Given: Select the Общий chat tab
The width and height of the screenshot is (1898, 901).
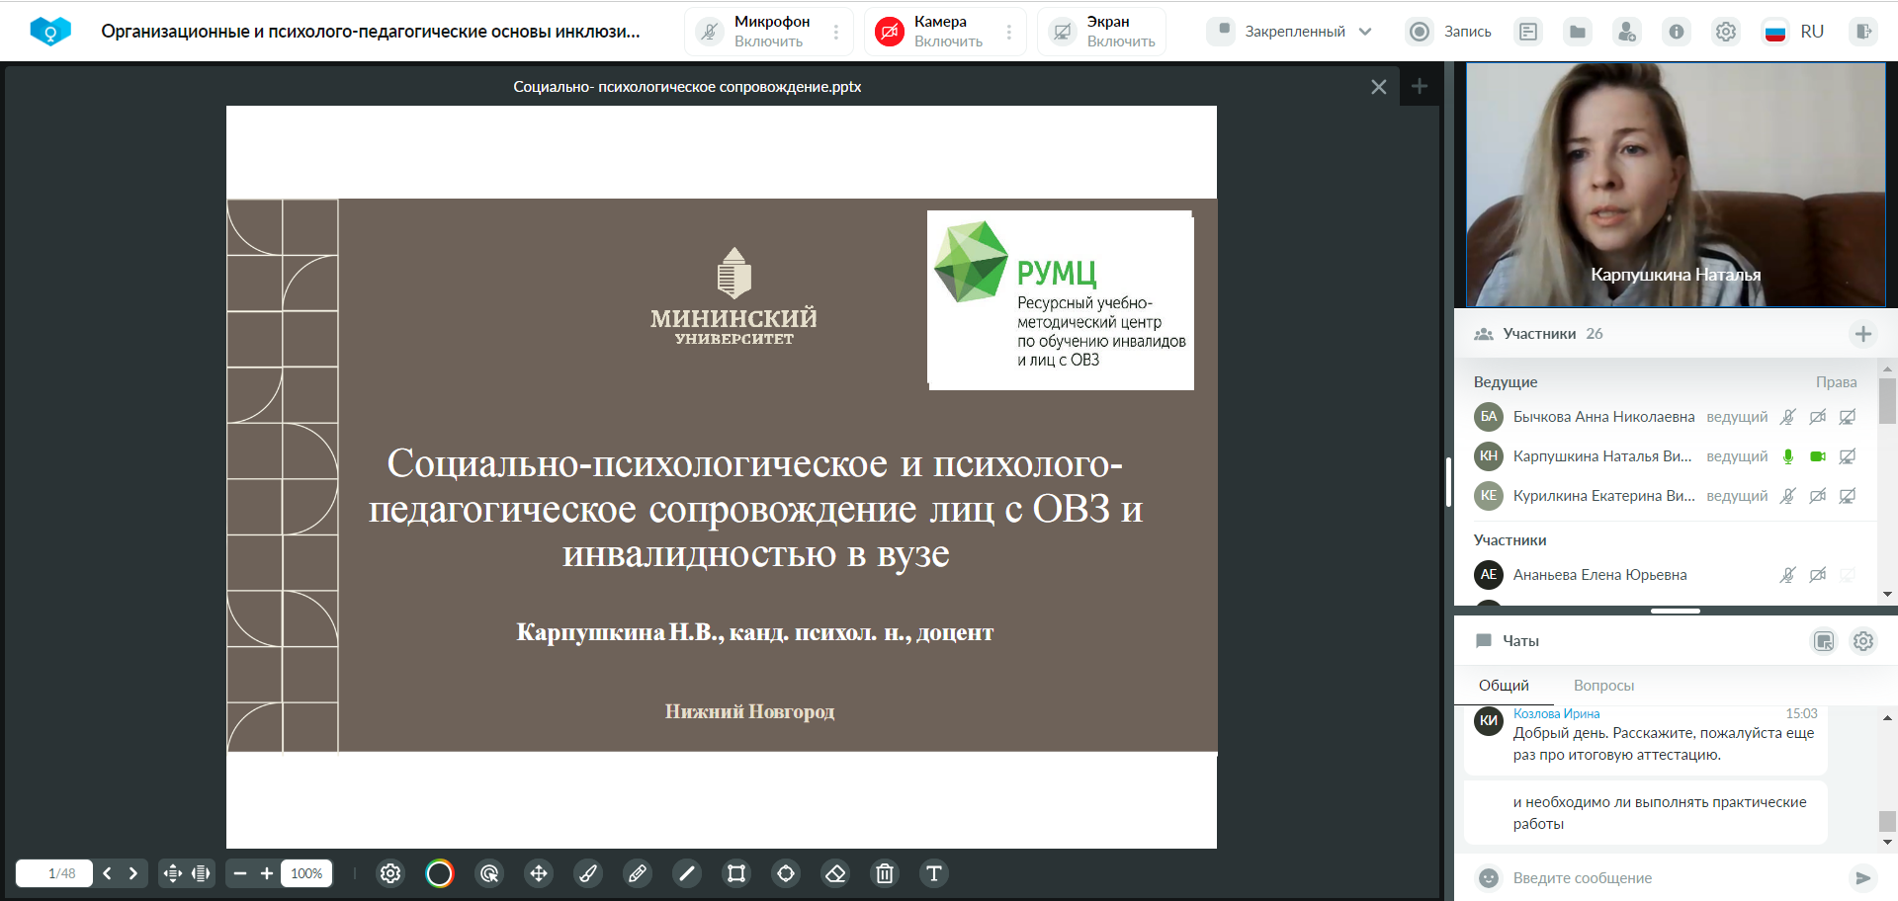Looking at the screenshot, I should tap(1504, 686).
